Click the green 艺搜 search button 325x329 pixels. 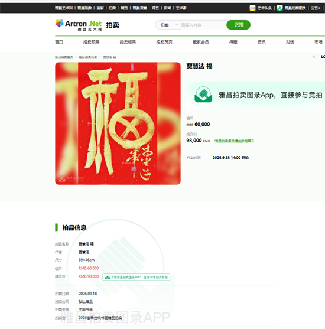pyautogui.click(x=238, y=25)
